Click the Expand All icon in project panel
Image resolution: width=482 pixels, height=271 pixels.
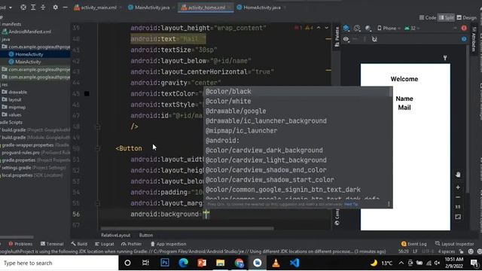(x=33, y=8)
